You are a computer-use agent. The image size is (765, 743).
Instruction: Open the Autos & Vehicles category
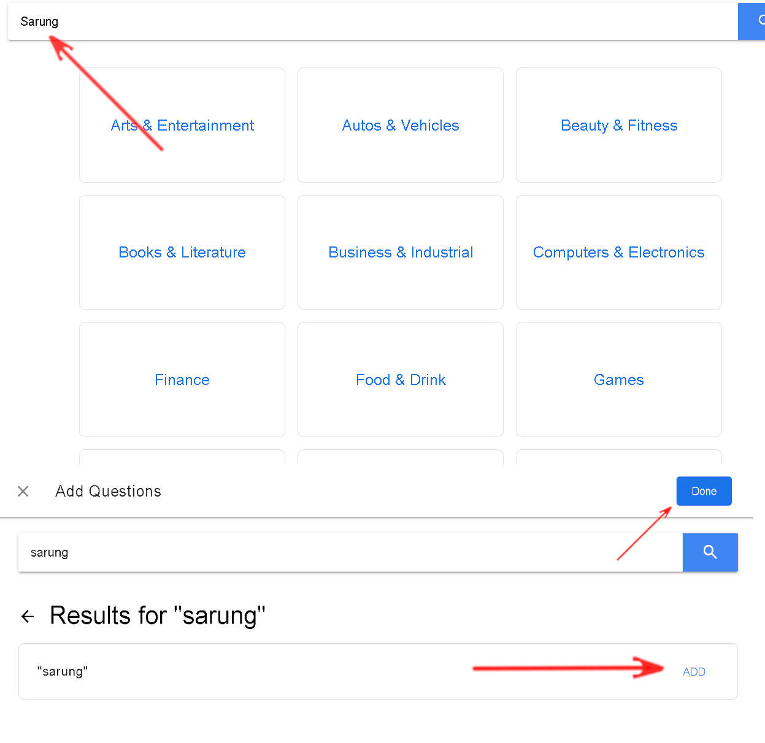tap(401, 125)
